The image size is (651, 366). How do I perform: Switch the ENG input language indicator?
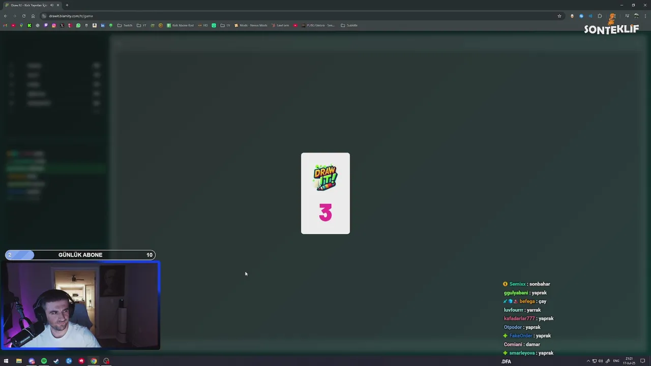[616, 361]
